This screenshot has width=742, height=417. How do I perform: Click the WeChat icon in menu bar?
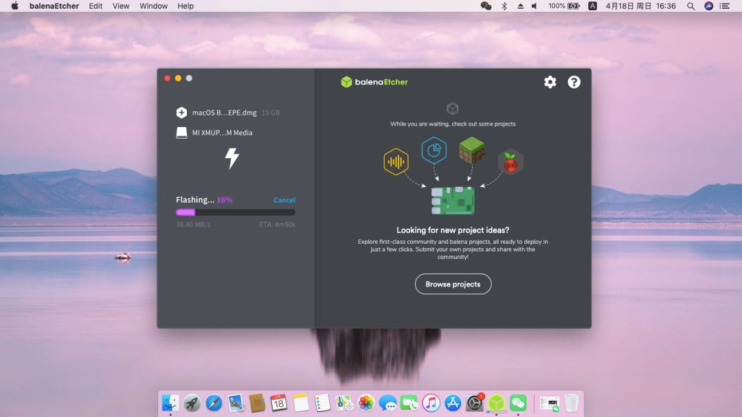486,5
